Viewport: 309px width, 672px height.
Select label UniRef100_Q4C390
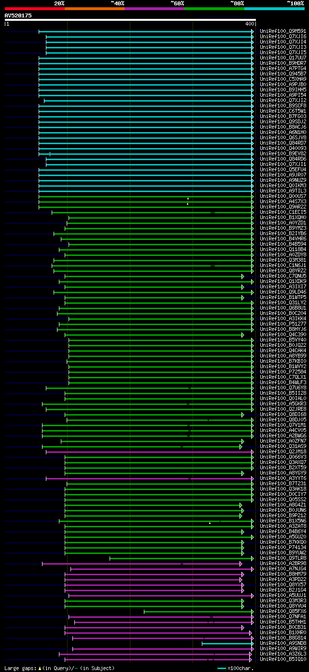click(283, 334)
